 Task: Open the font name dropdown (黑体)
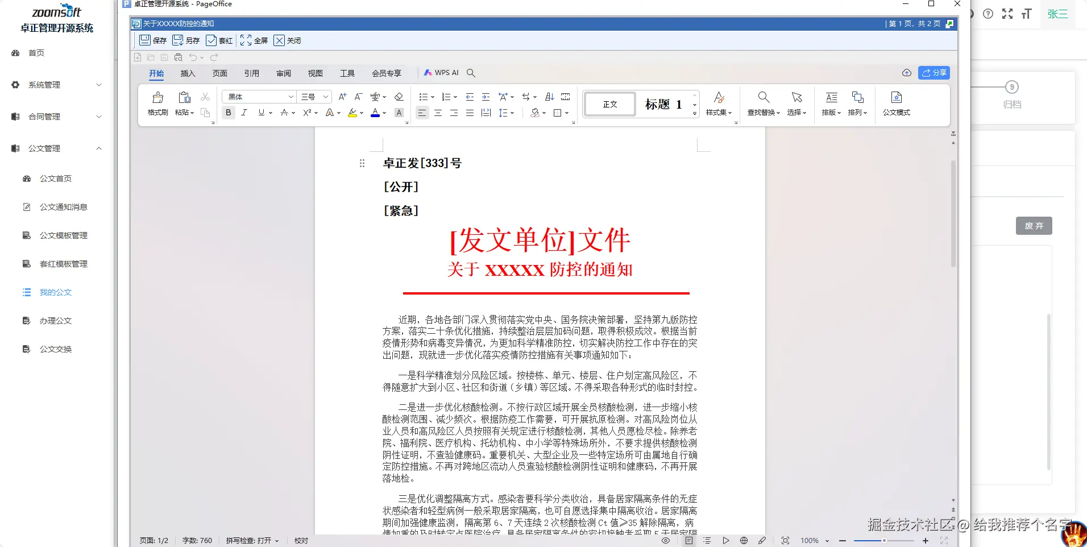(291, 97)
